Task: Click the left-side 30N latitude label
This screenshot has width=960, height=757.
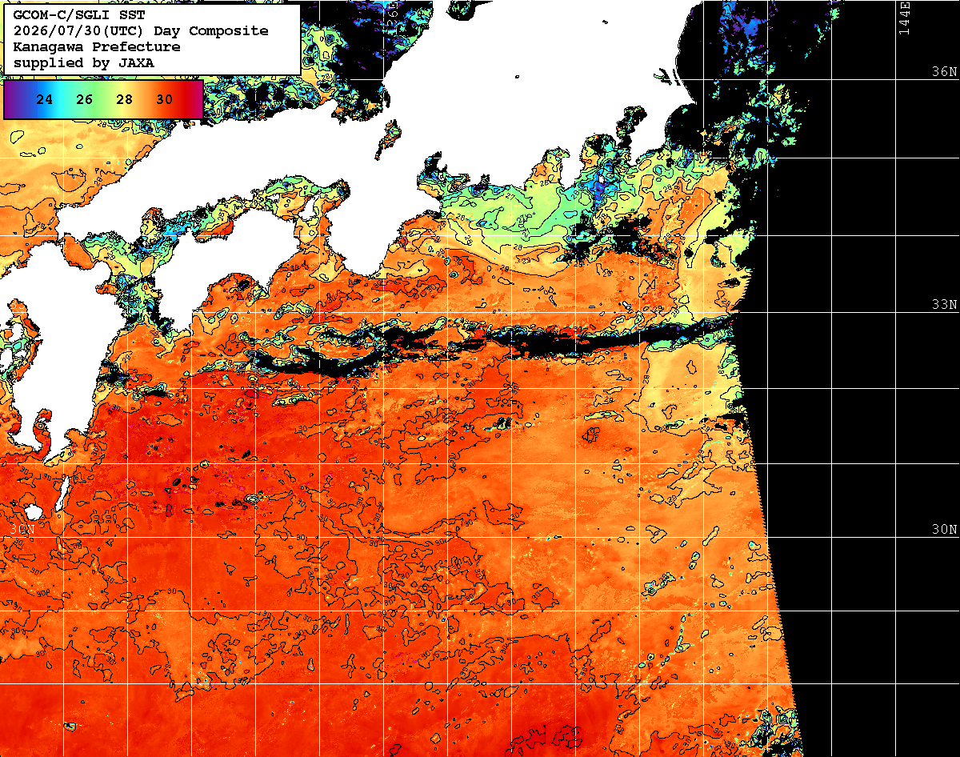Action: pos(22,530)
